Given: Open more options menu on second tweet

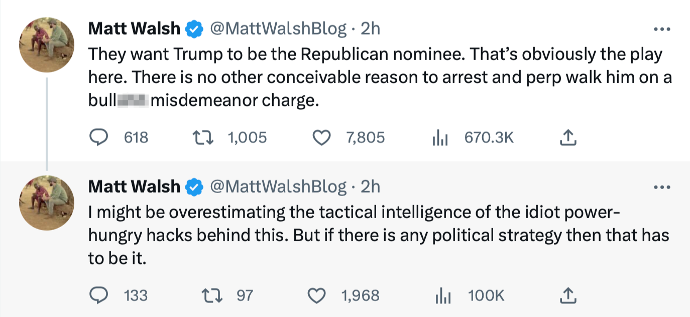Looking at the screenshot, I should pos(662,187).
